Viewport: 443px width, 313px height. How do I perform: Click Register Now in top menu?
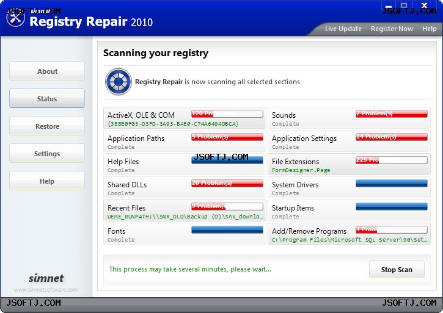point(392,29)
